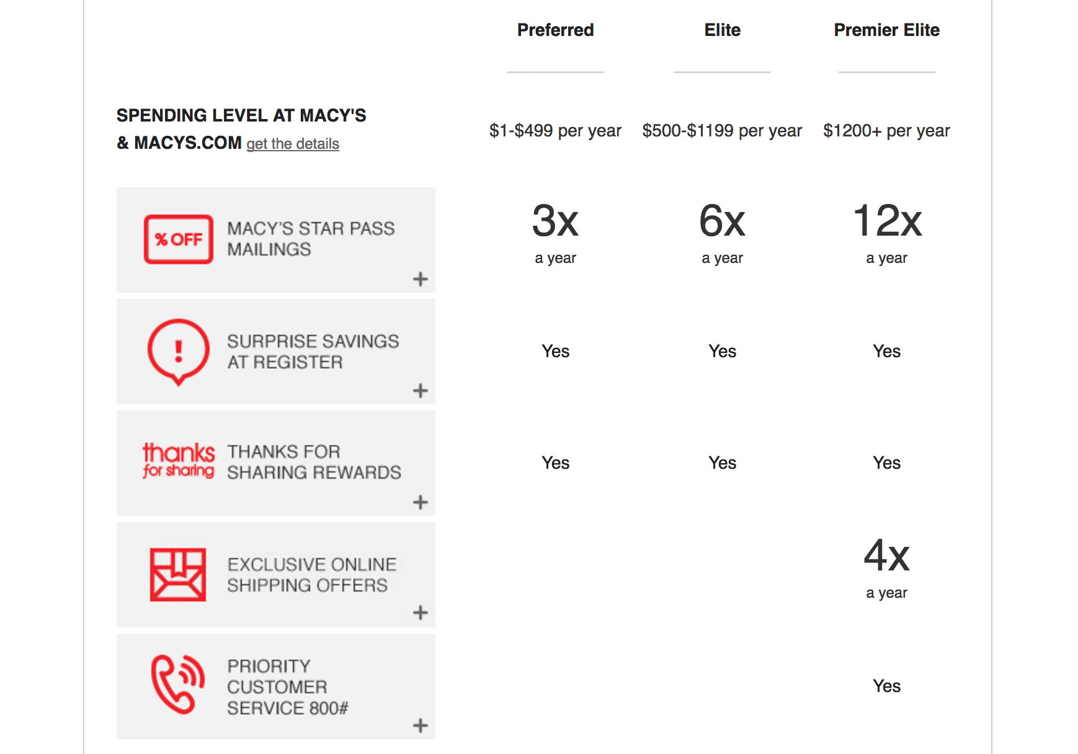Click the Surprise Savings exclamation bubble icon
1078x754 pixels.
[179, 352]
